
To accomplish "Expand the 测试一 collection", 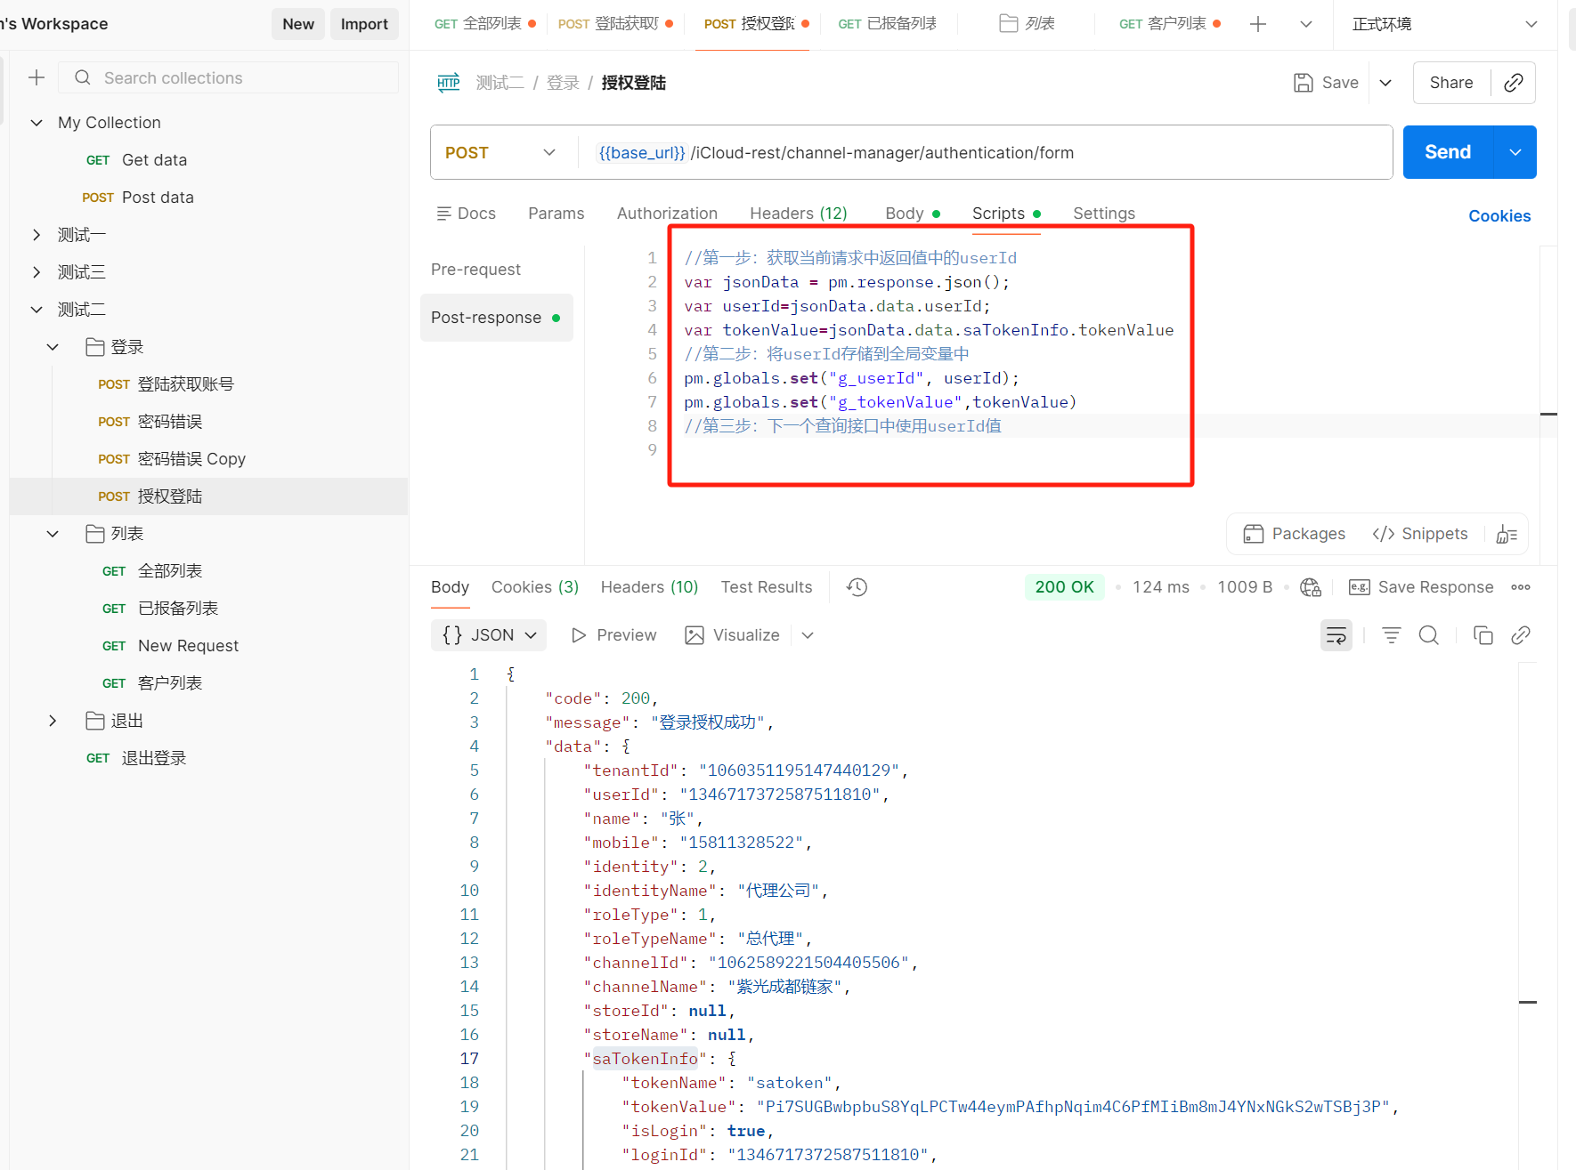I will (x=37, y=235).
